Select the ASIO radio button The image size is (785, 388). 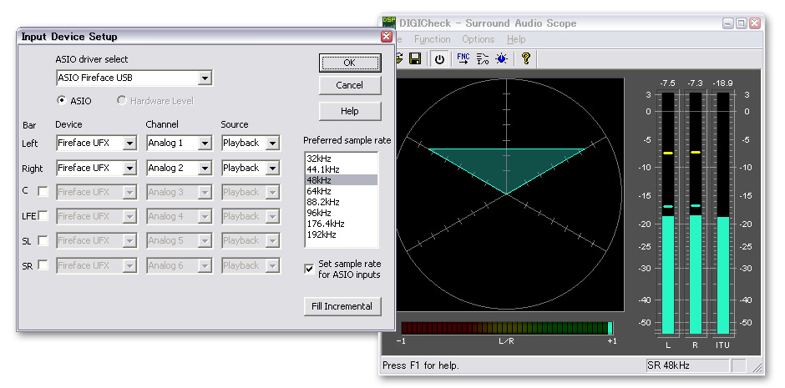[62, 101]
